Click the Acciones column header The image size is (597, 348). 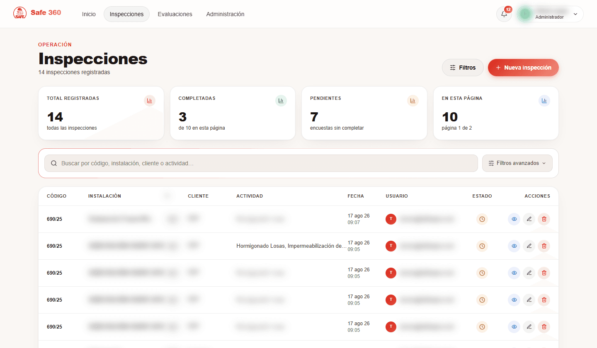pyautogui.click(x=537, y=196)
